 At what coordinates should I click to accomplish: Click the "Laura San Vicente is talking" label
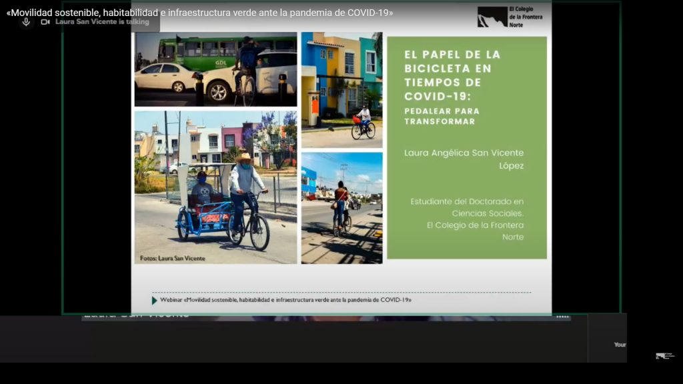point(102,22)
